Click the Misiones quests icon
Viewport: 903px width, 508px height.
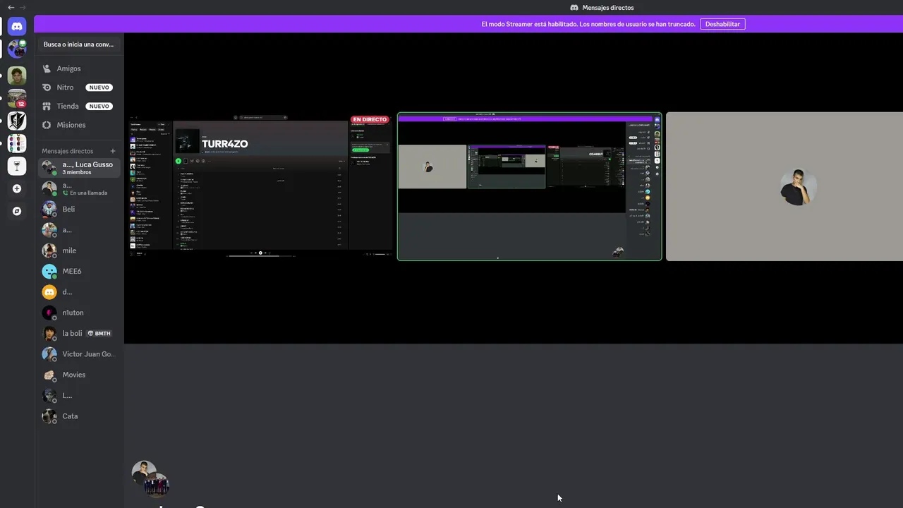tap(47, 125)
